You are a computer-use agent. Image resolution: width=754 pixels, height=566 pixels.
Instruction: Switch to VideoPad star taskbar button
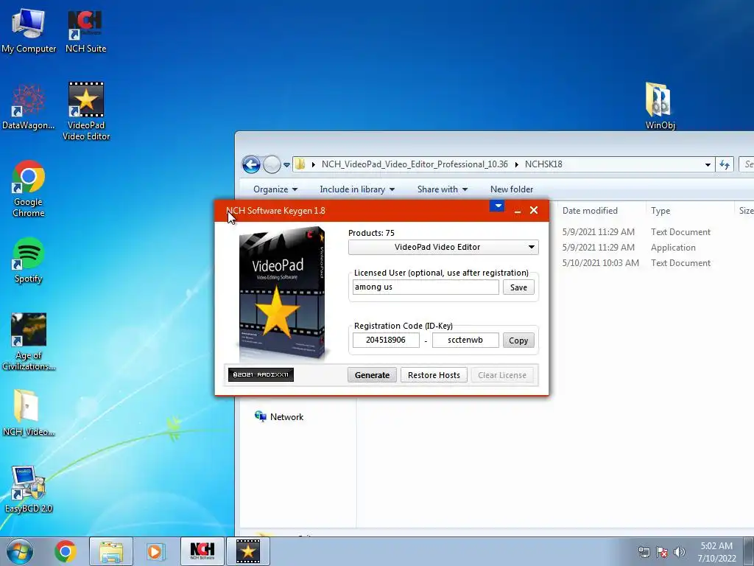pos(248,551)
